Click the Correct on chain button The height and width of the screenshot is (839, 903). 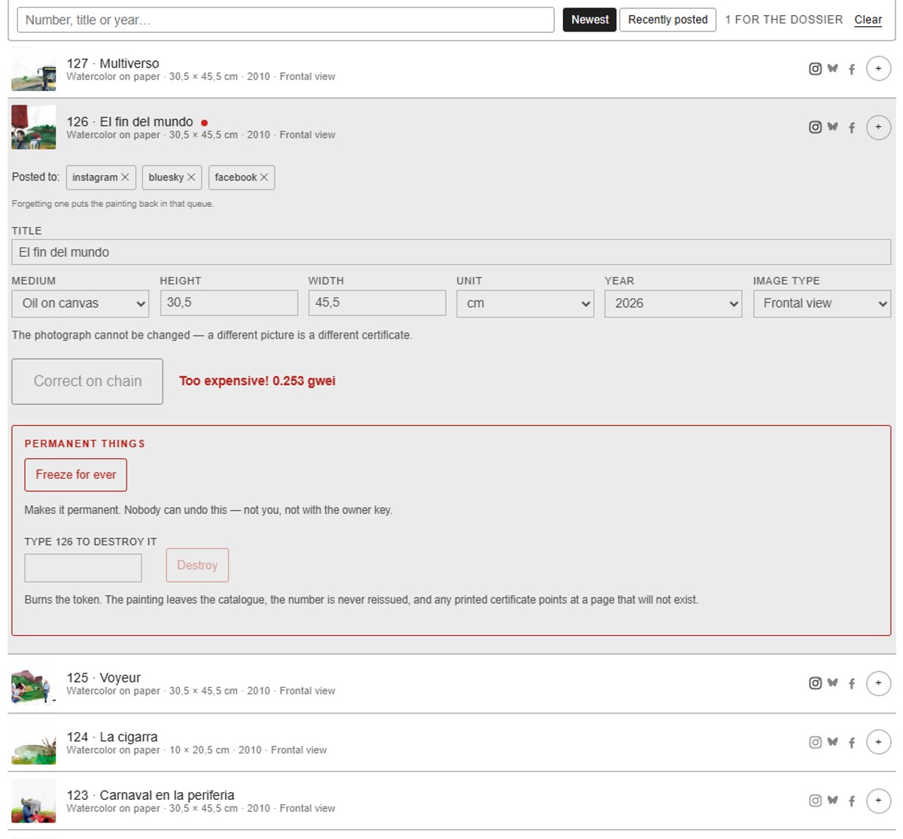click(87, 382)
